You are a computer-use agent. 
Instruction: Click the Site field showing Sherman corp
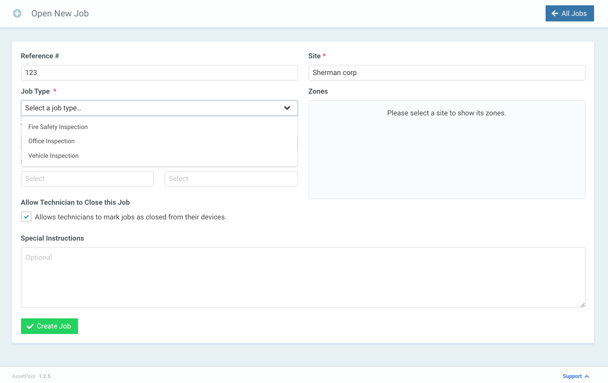(446, 73)
